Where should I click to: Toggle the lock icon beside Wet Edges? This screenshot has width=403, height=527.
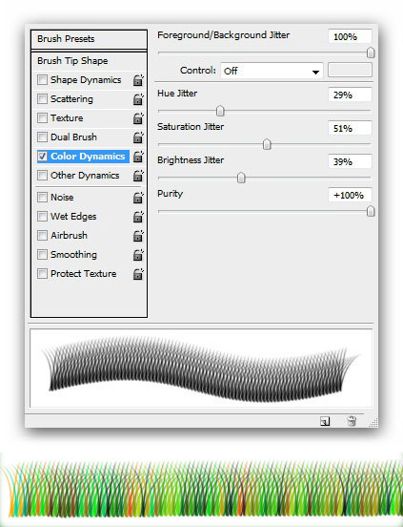coord(138,217)
